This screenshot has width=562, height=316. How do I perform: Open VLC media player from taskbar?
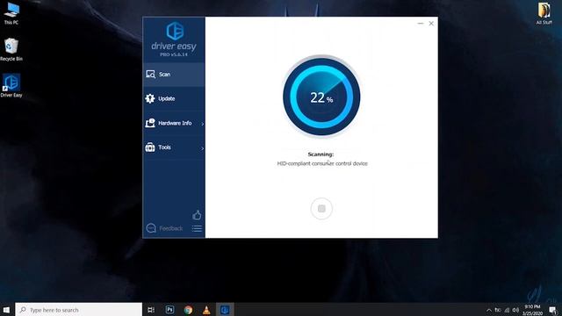[206, 310]
